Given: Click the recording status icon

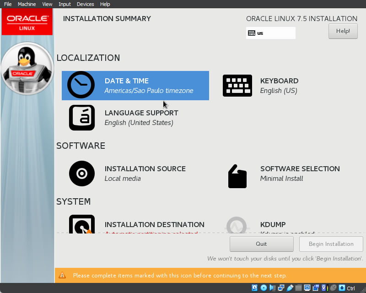Looking at the screenshot, I should 316,288.
